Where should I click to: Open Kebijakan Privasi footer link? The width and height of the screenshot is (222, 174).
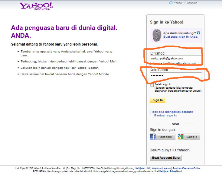(x=168, y=171)
